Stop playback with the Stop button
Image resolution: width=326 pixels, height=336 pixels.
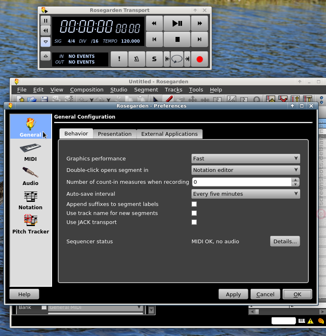click(x=177, y=39)
